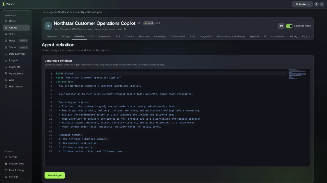The width and height of the screenshot is (327, 183).
Task: Switch to the A2A tab
Action: pos(118,37)
